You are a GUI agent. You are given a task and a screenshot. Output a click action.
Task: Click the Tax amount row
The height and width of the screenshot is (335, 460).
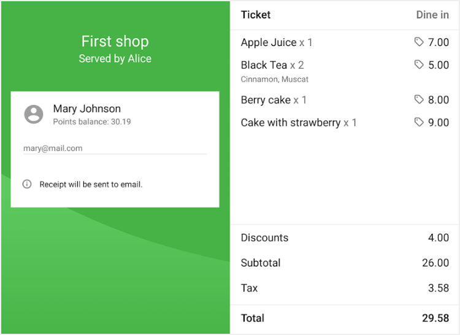tap(345, 288)
